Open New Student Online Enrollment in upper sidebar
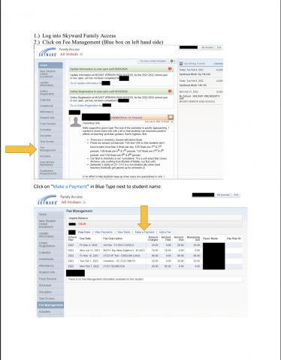 pyautogui.click(x=50, y=73)
